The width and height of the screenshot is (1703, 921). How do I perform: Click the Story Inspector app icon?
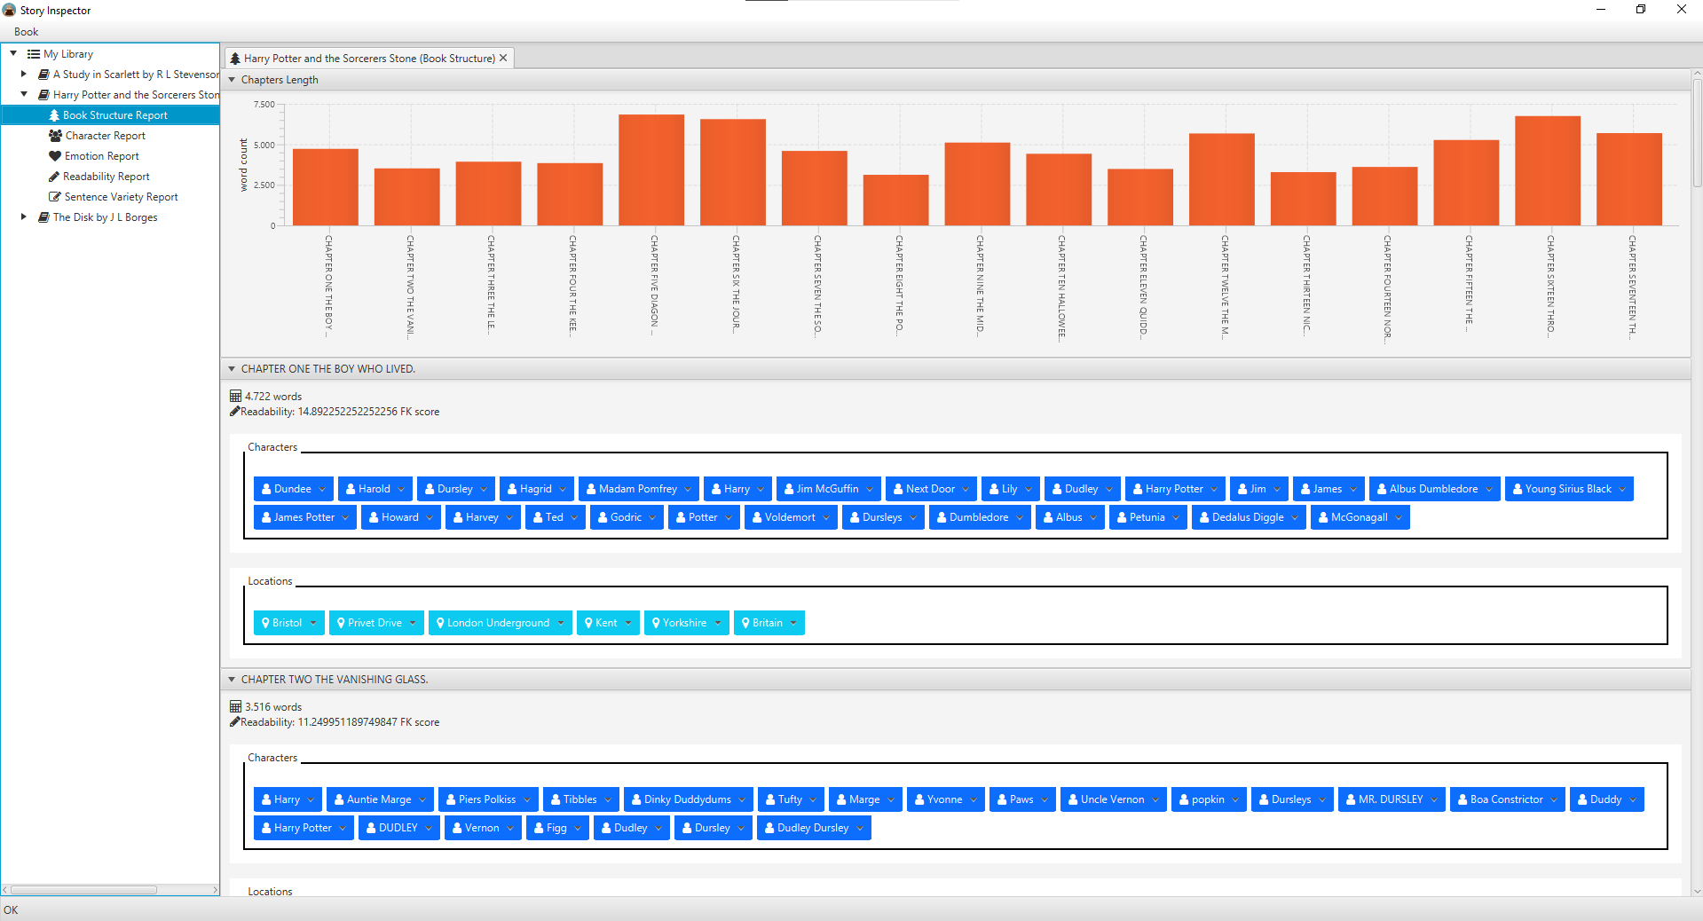[9, 10]
